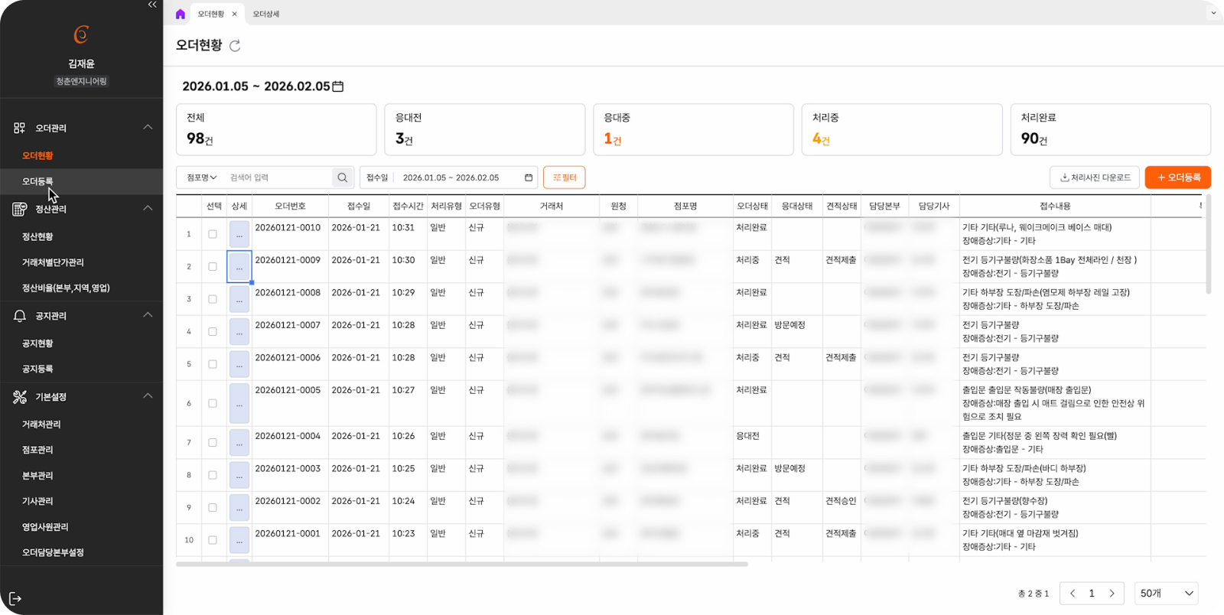
Task: Click the home icon in the tab bar
Action: (181, 14)
